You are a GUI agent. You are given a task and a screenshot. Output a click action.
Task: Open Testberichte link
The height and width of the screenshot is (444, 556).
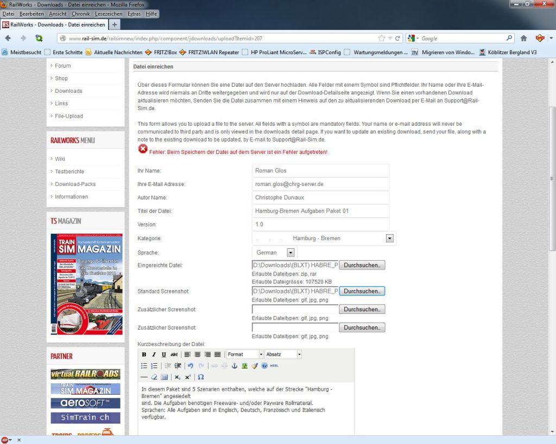(69, 172)
